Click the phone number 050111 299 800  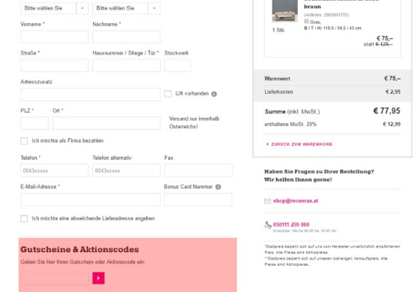pyautogui.click(x=291, y=224)
